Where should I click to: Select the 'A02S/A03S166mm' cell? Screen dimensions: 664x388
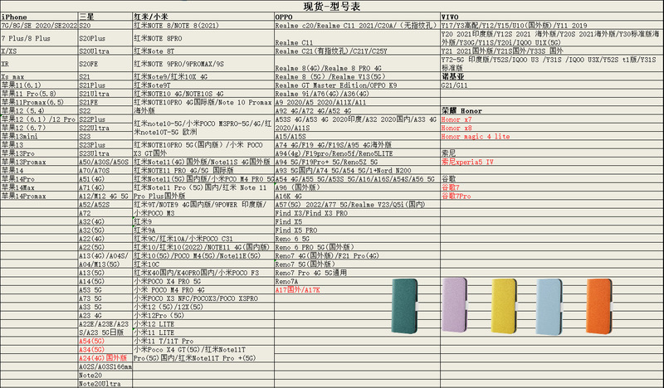(x=105, y=366)
